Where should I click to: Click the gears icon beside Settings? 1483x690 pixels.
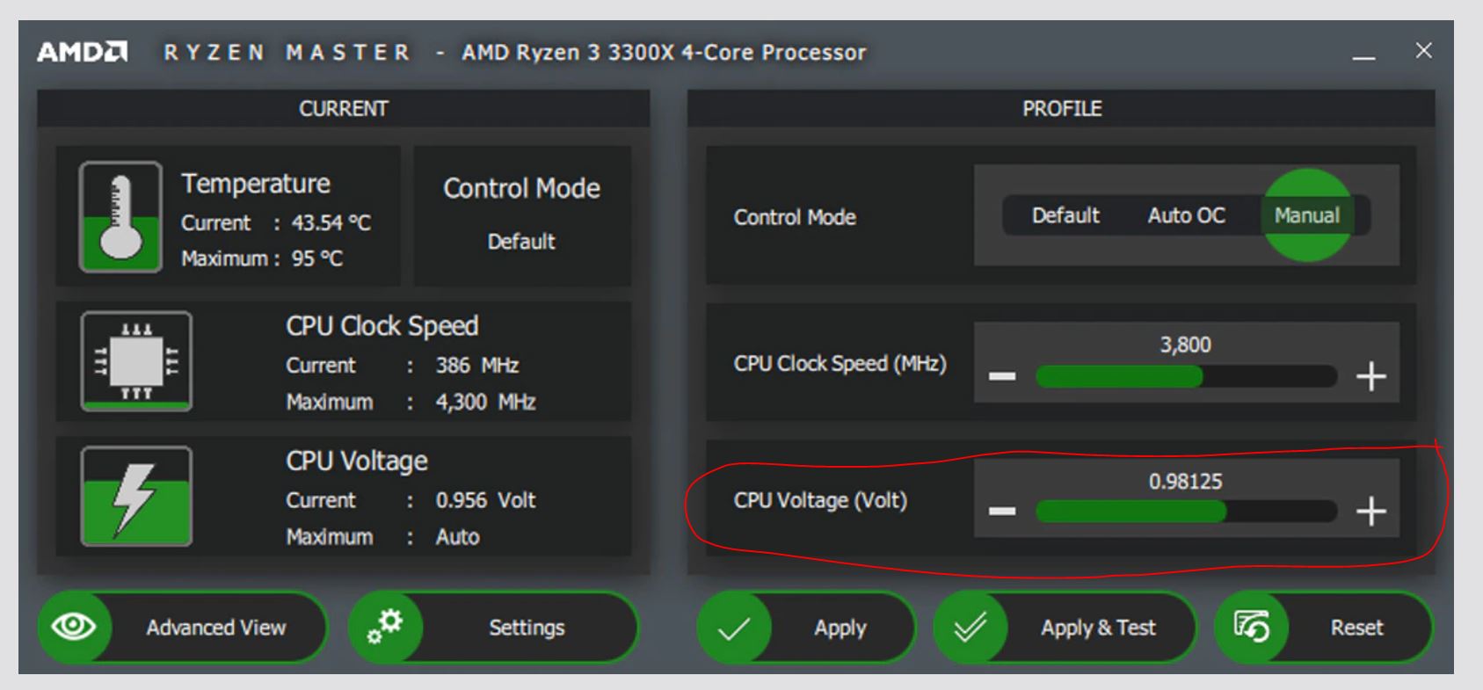[x=385, y=627]
